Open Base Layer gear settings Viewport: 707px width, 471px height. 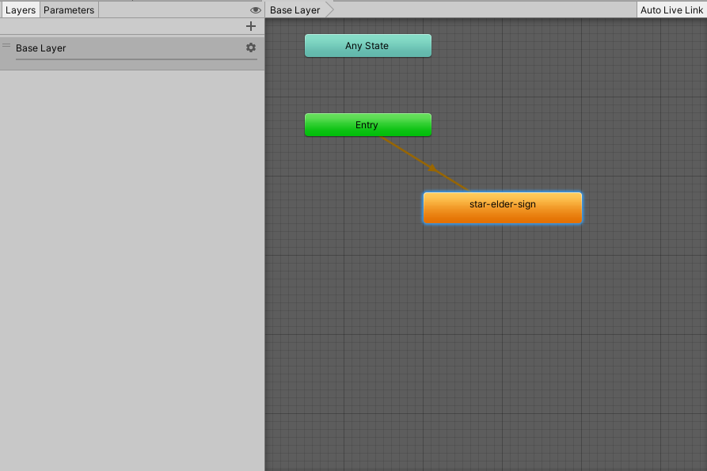(x=251, y=47)
